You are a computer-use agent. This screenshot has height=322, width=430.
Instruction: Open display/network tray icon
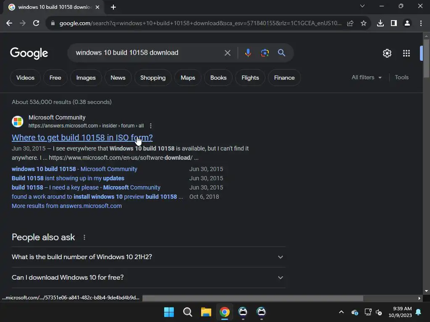point(368,312)
